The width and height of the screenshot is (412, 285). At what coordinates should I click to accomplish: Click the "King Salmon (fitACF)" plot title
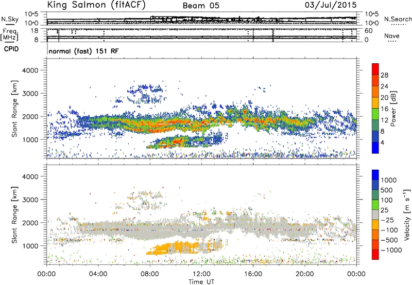click(x=96, y=5)
